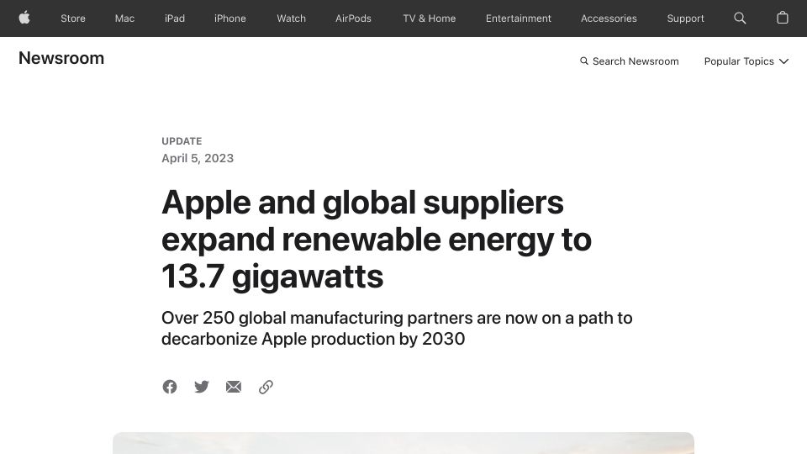Open the Store menu
This screenshot has width=807, height=454.
pos(73,18)
